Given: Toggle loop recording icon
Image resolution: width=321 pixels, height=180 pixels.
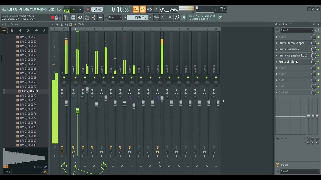Looking at the screenshot, I should point(149,9).
